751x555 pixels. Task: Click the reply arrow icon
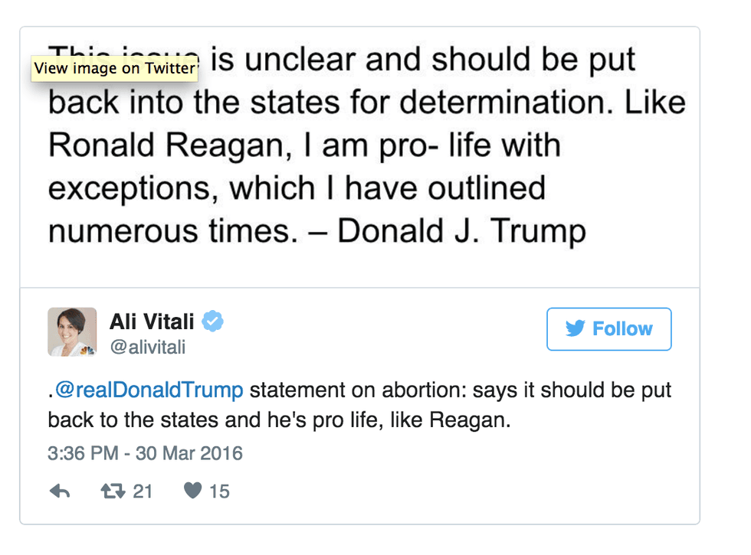tap(60, 491)
